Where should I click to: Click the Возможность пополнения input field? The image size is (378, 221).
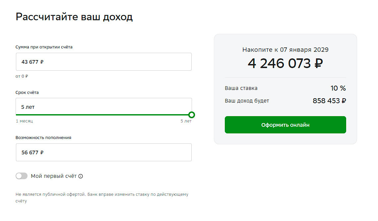coord(104,152)
